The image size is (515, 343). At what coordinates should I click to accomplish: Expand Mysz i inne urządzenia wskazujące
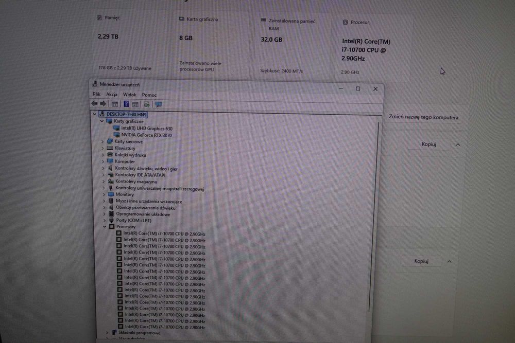pyautogui.click(x=104, y=201)
